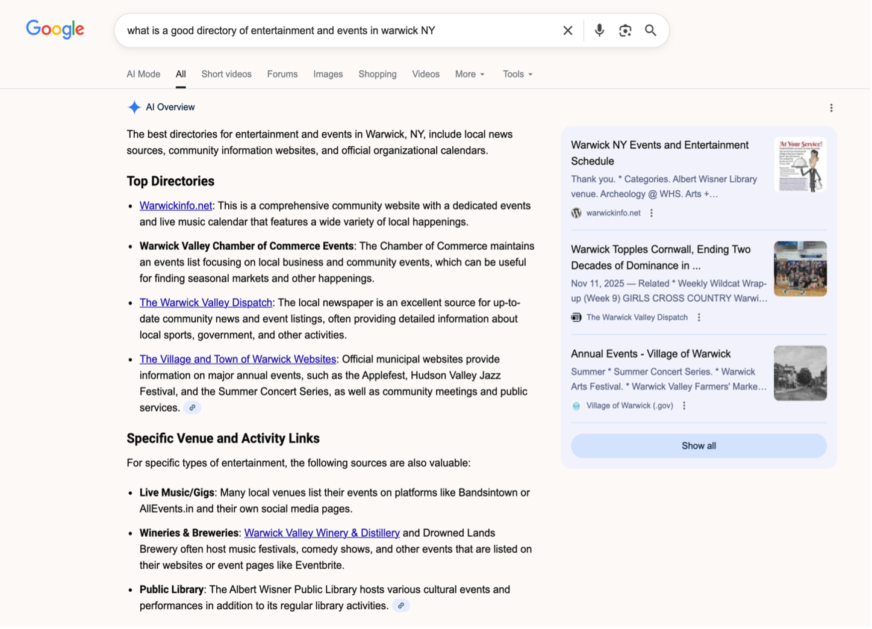Expand the More search filters dropdown
Image resolution: width=872 pixels, height=629 pixels.
pos(470,74)
